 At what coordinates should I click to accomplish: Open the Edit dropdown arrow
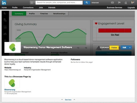(x=130, y=48)
